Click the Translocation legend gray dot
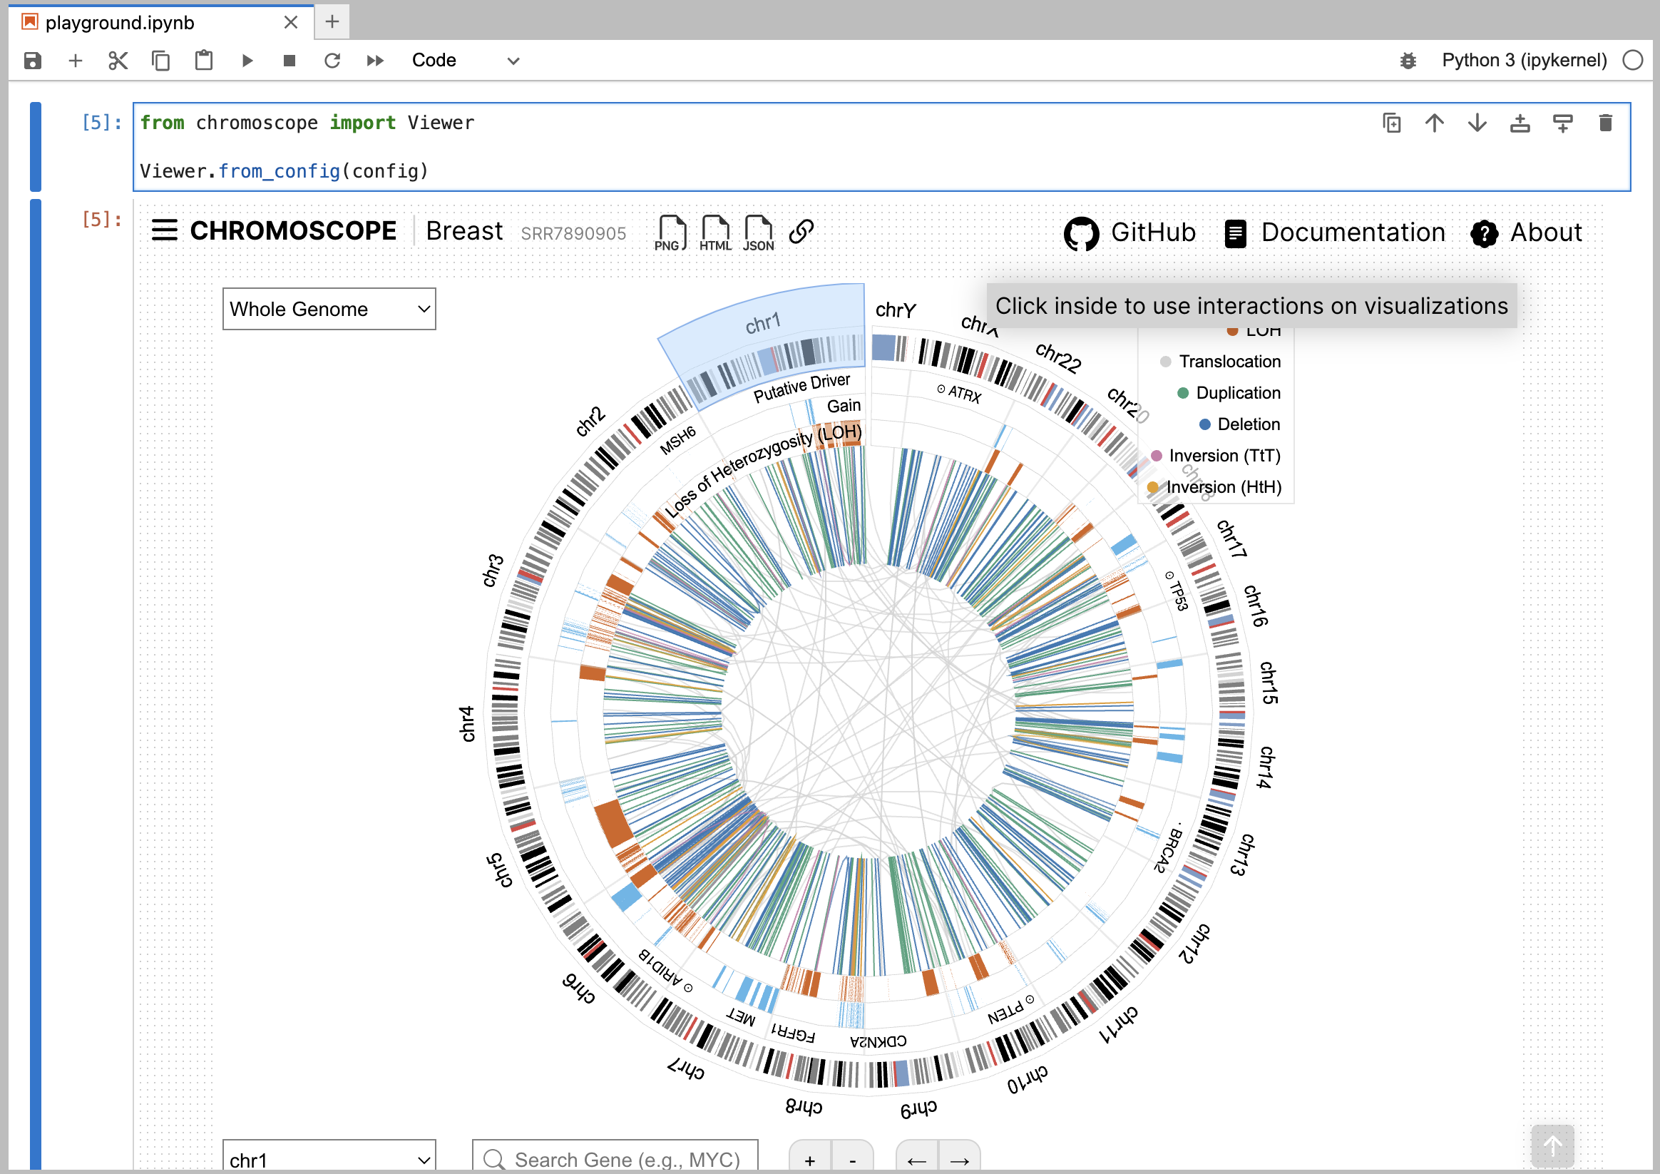The image size is (1660, 1174). click(1165, 362)
